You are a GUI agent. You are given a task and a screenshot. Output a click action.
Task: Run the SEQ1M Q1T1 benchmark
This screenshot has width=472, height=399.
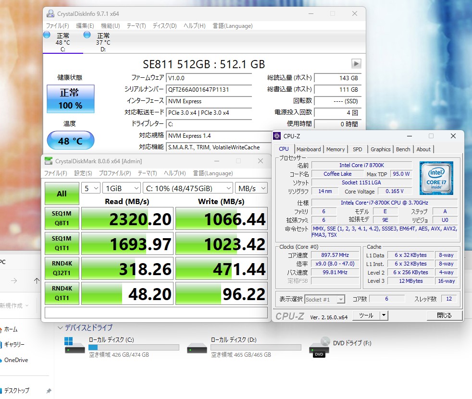point(62,243)
